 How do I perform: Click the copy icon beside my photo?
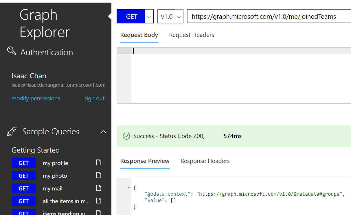pyautogui.click(x=98, y=175)
